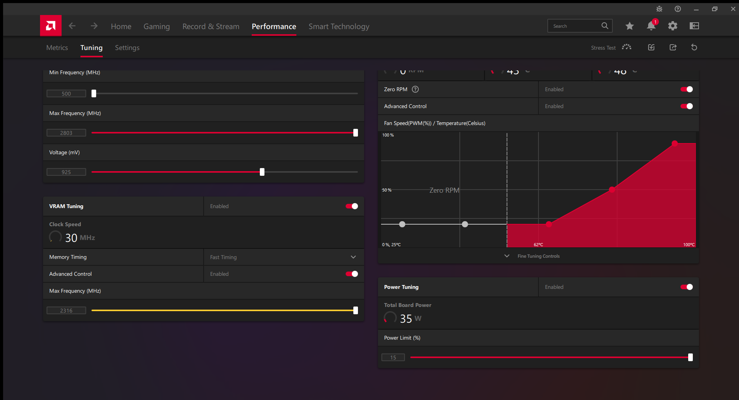Select the first gray fan curve point

coord(402,224)
